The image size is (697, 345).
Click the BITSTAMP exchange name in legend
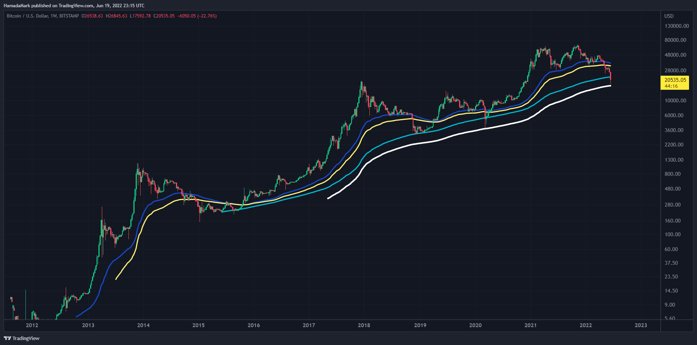click(69, 16)
